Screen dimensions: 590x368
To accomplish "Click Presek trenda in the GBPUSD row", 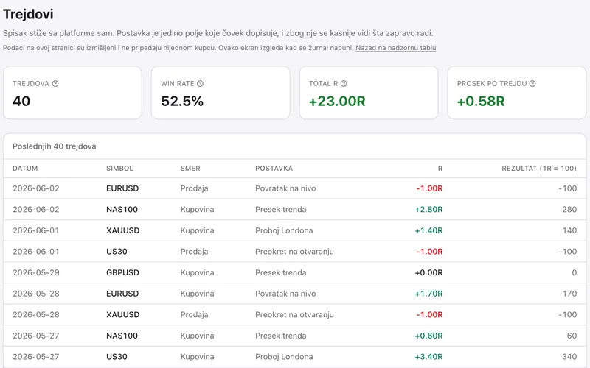I will click(x=281, y=272).
